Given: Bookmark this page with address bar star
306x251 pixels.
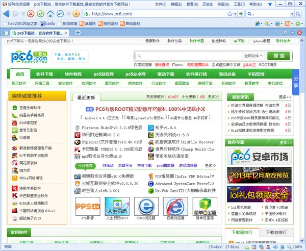Looking at the screenshot, I should tap(230, 14).
